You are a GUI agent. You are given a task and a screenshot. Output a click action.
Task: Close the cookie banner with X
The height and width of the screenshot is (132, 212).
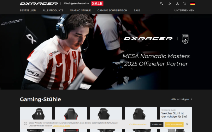click(187, 124)
